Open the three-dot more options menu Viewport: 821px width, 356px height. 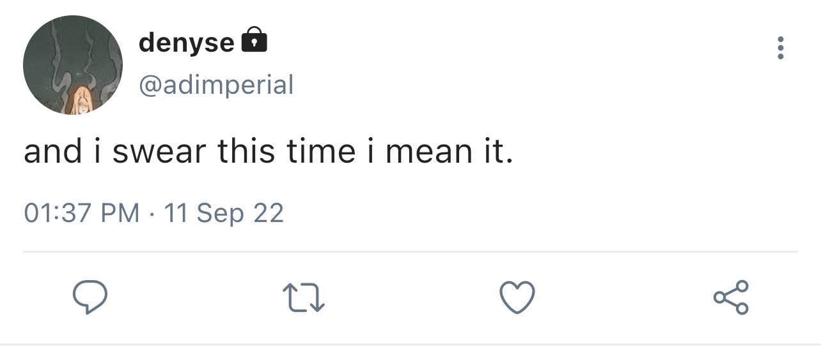coord(779,48)
